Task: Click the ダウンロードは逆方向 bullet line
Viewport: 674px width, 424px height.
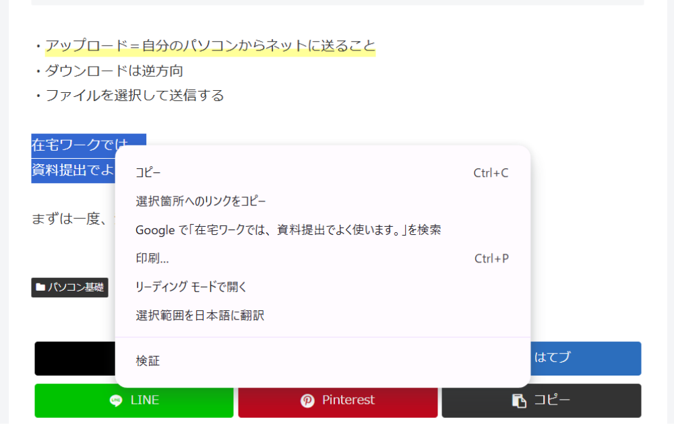Action: [114, 71]
